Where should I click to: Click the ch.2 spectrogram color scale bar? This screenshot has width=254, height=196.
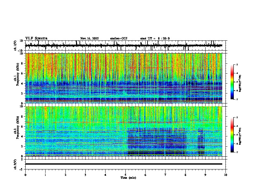tap(232, 135)
